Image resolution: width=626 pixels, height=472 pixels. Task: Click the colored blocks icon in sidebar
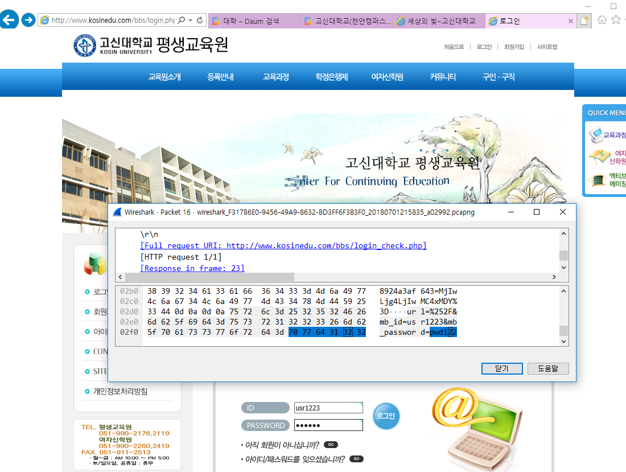pos(95,264)
